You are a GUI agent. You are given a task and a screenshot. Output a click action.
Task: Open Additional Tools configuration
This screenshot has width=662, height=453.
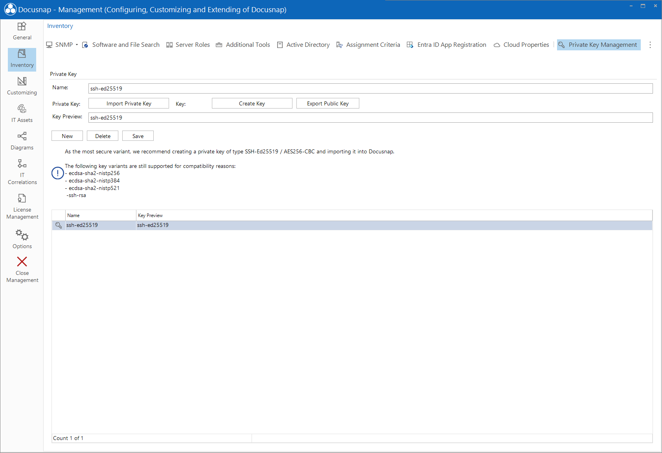(243, 44)
